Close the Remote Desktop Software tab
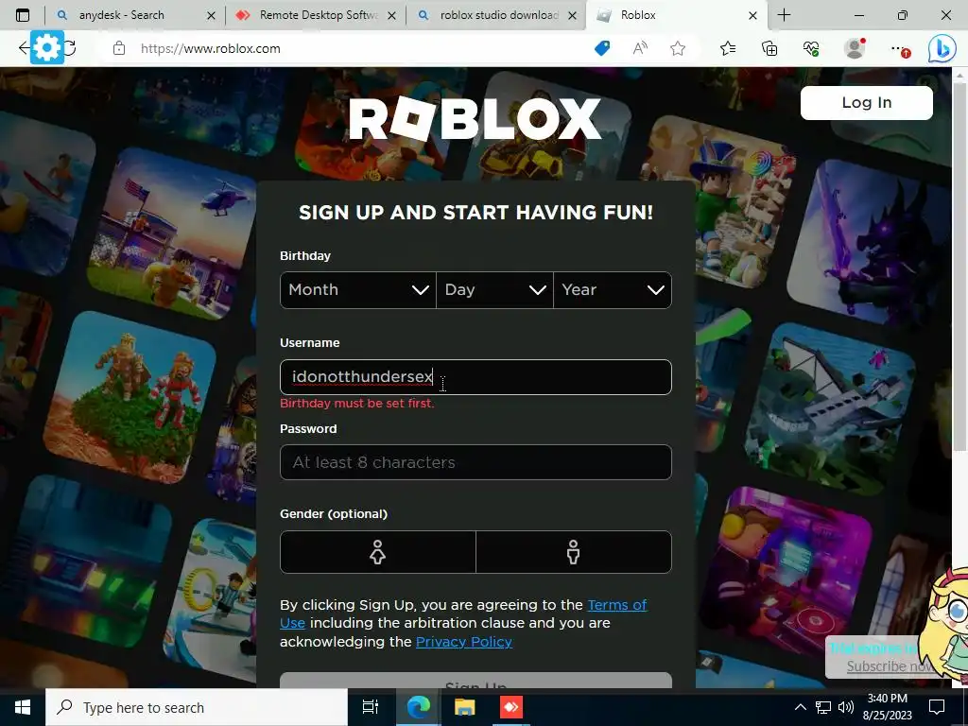Screen dimensions: 968x726 (391, 15)
